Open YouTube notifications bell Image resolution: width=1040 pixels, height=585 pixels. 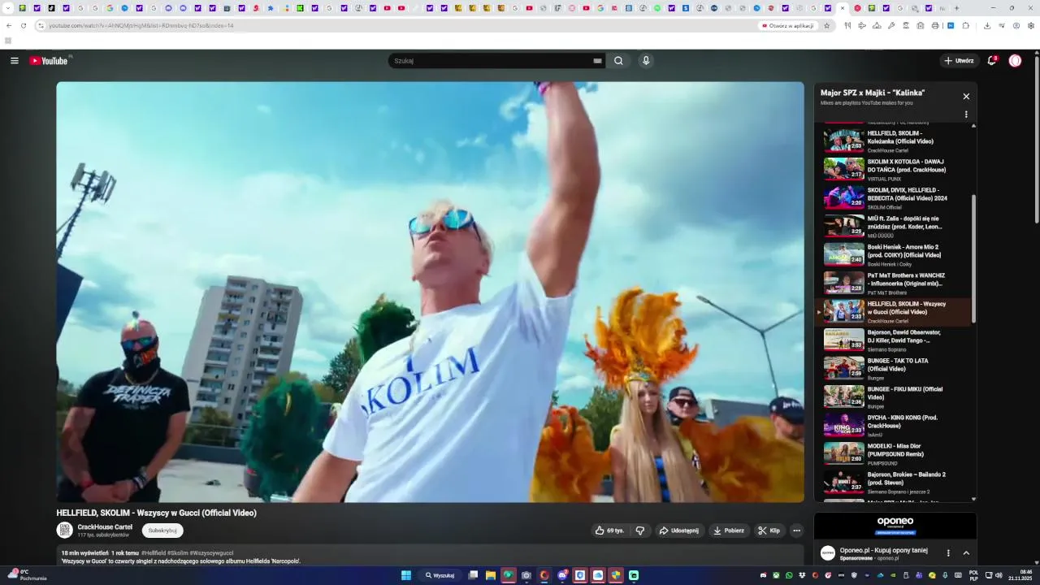pyautogui.click(x=992, y=61)
